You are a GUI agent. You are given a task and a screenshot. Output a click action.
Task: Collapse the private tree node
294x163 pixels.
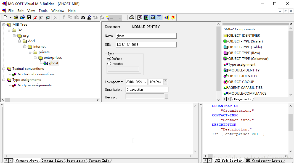pyautogui.click(x=30, y=52)
